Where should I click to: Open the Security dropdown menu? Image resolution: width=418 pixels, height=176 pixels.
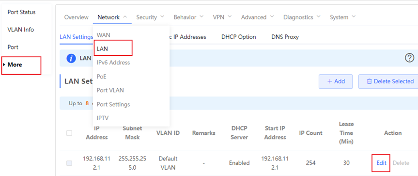click(x=150, y=17)
